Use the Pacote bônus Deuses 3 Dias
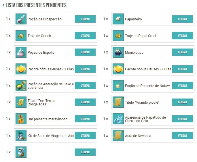 point(85,69)
